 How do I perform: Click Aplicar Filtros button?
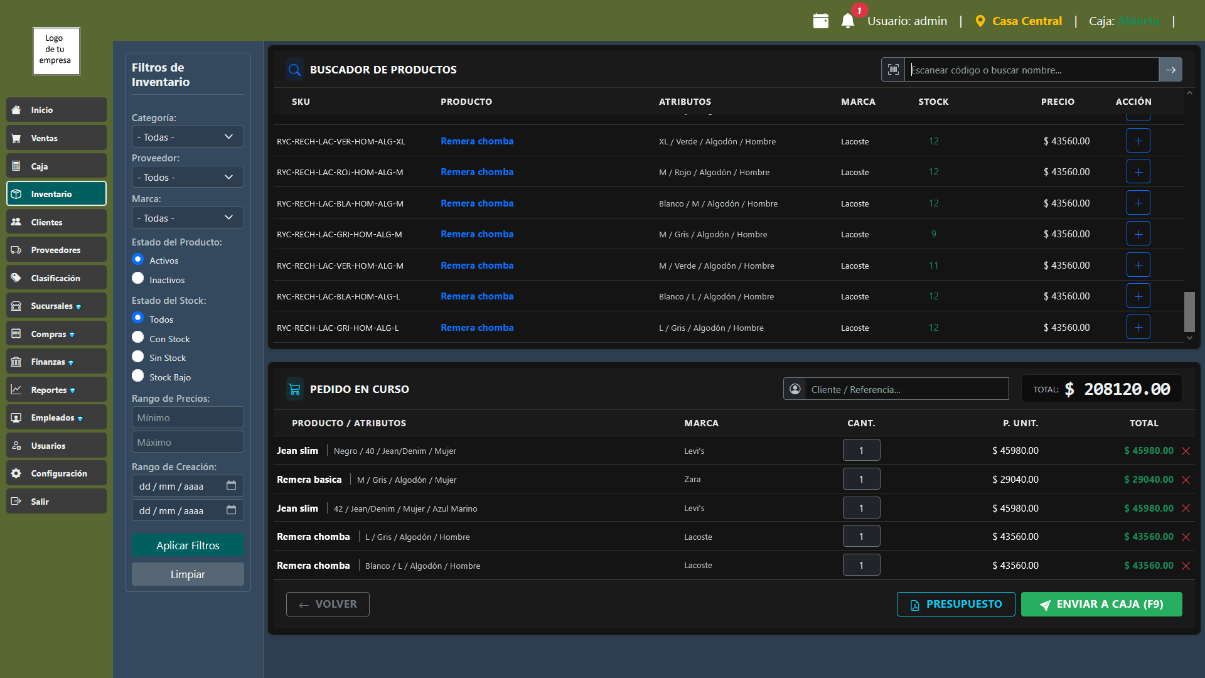tap(188, 546)
